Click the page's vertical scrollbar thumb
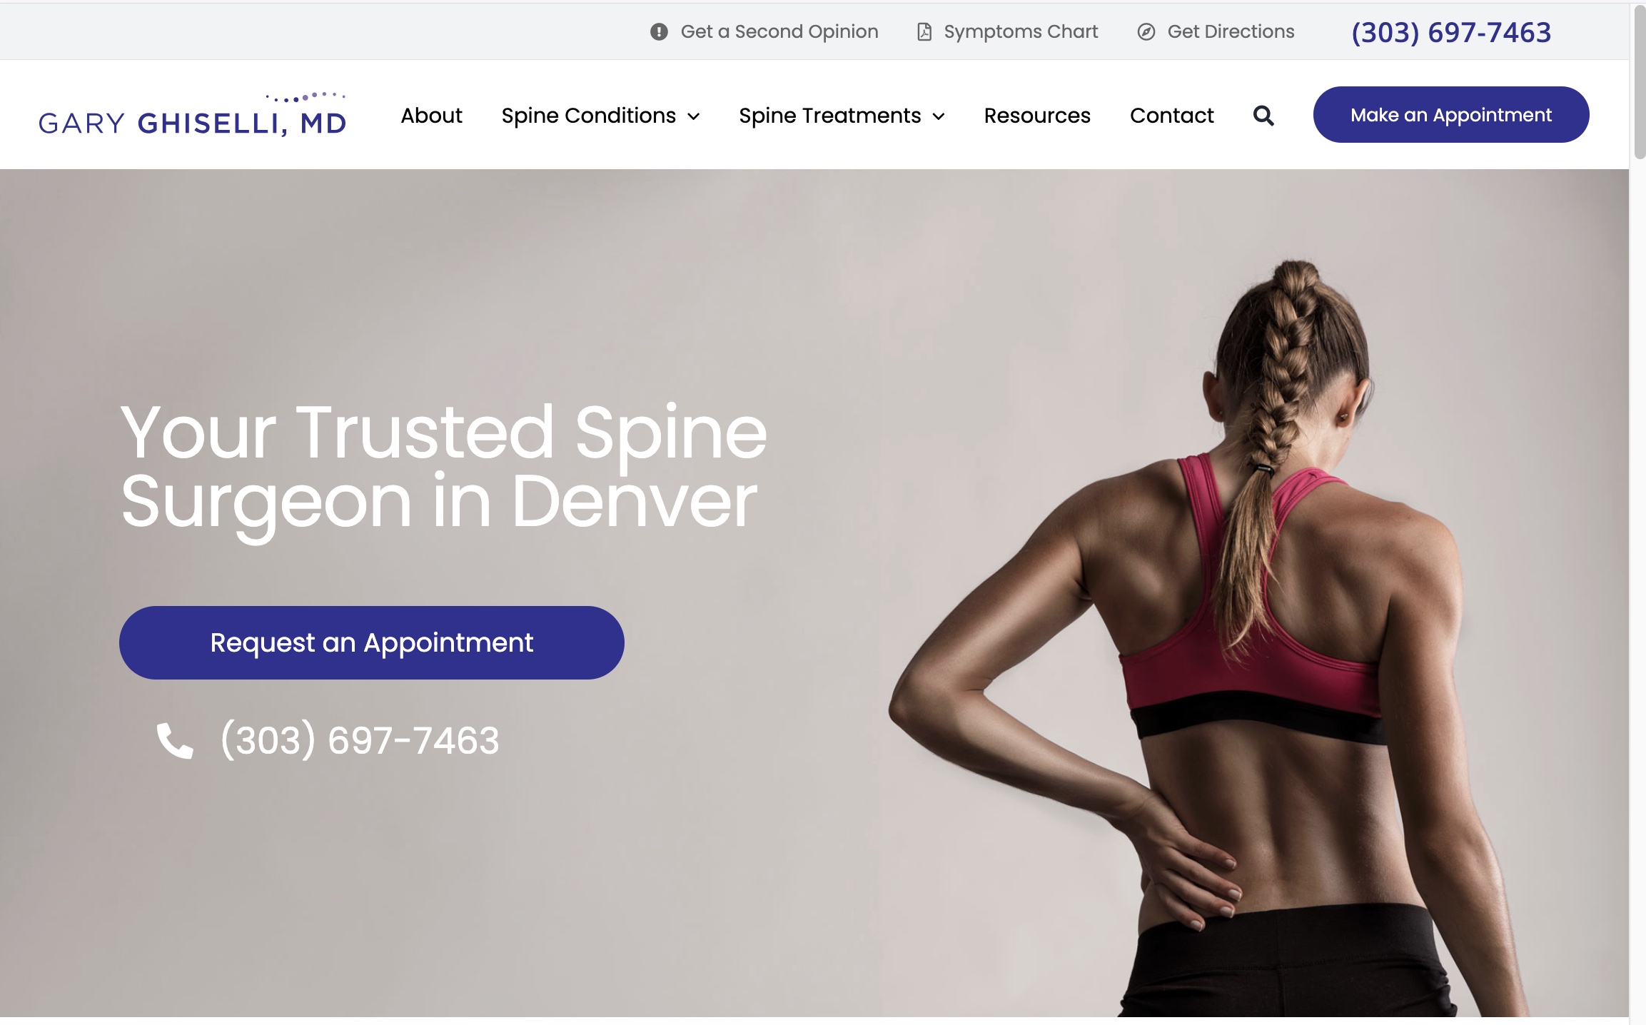Image resolution: width=1646 pixels, height=1025 pixels. [x=1639, y=82]
